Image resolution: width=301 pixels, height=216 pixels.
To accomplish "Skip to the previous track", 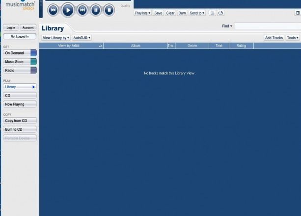I will pyautogui.click(x=53, y=10).
